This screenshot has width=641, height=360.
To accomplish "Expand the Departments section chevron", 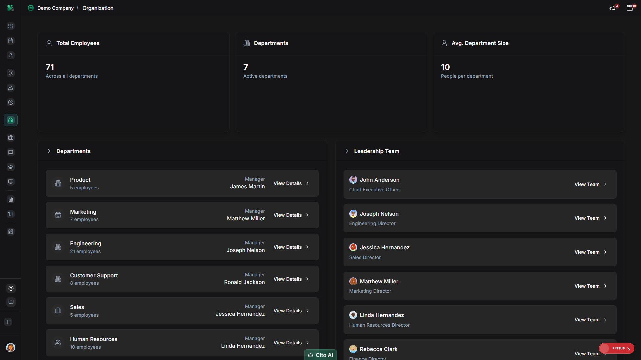I will (x=49, y=151).
